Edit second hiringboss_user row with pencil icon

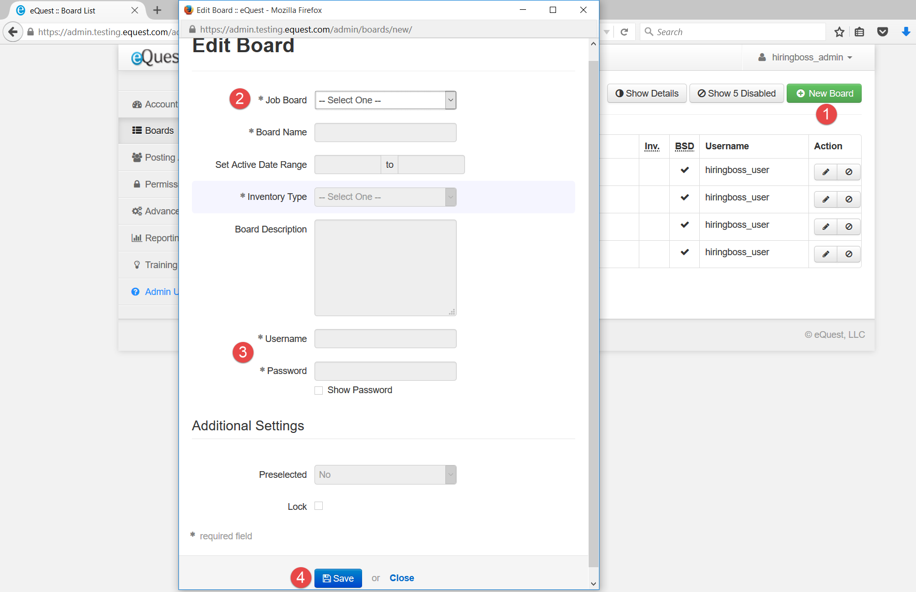click(x=826, y=199)
